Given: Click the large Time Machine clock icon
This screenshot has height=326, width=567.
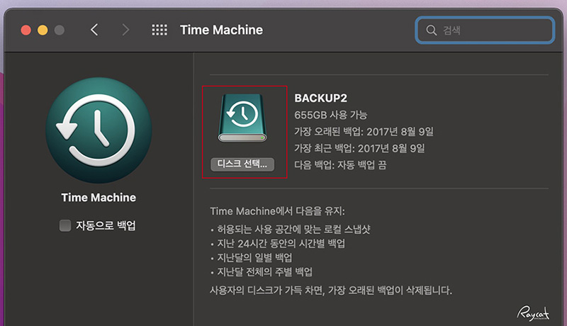Looking at the screenshot, I should click(99, 130).
